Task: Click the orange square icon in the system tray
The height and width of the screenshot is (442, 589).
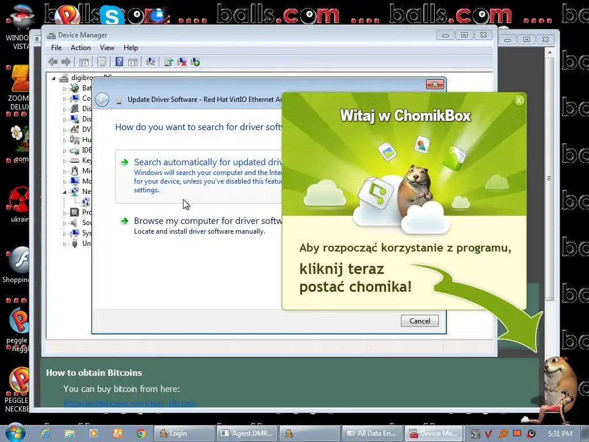Action: pos(517,433)
